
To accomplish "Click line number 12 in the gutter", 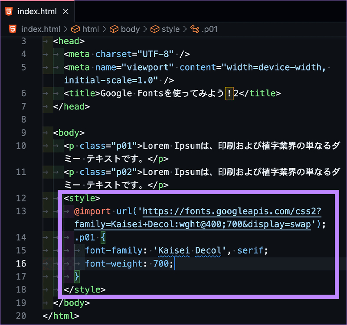I will (x=21, y=198).
